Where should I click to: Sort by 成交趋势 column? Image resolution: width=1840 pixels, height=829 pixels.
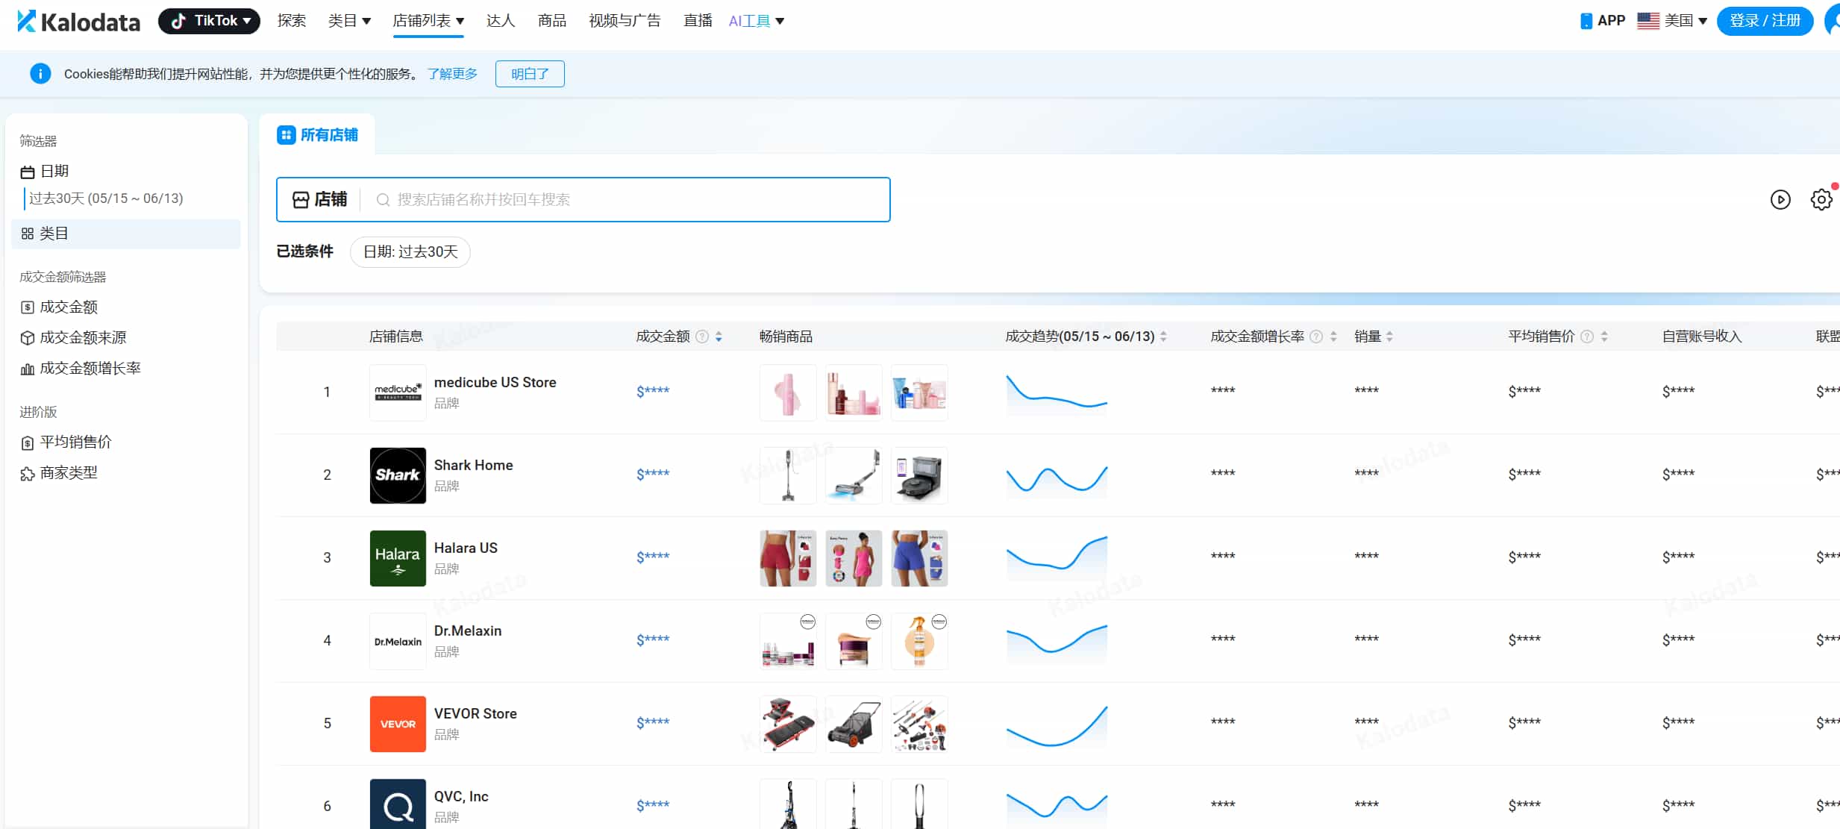pos(1163,337)
